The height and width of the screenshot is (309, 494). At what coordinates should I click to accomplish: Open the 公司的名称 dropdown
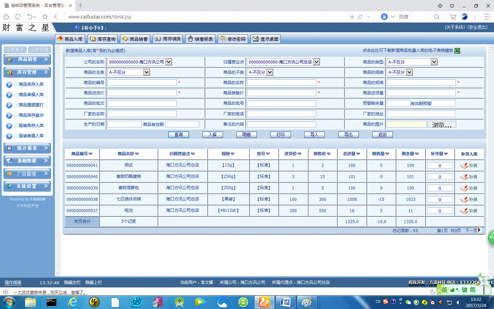[x=169, y=62]
